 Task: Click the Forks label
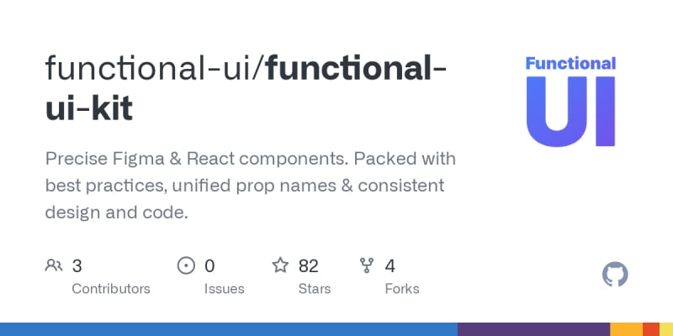[x=402, y=288]
